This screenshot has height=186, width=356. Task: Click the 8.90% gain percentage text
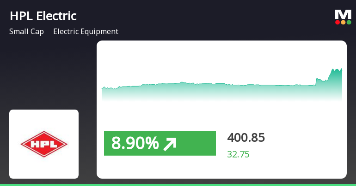pos(135,144)
